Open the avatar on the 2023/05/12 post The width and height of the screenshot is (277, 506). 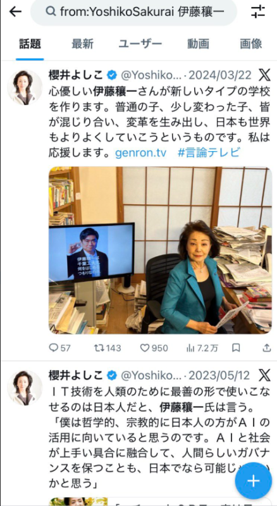click(25, 387)
